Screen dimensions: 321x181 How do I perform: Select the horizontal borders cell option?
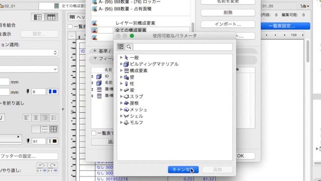[45, 129]
